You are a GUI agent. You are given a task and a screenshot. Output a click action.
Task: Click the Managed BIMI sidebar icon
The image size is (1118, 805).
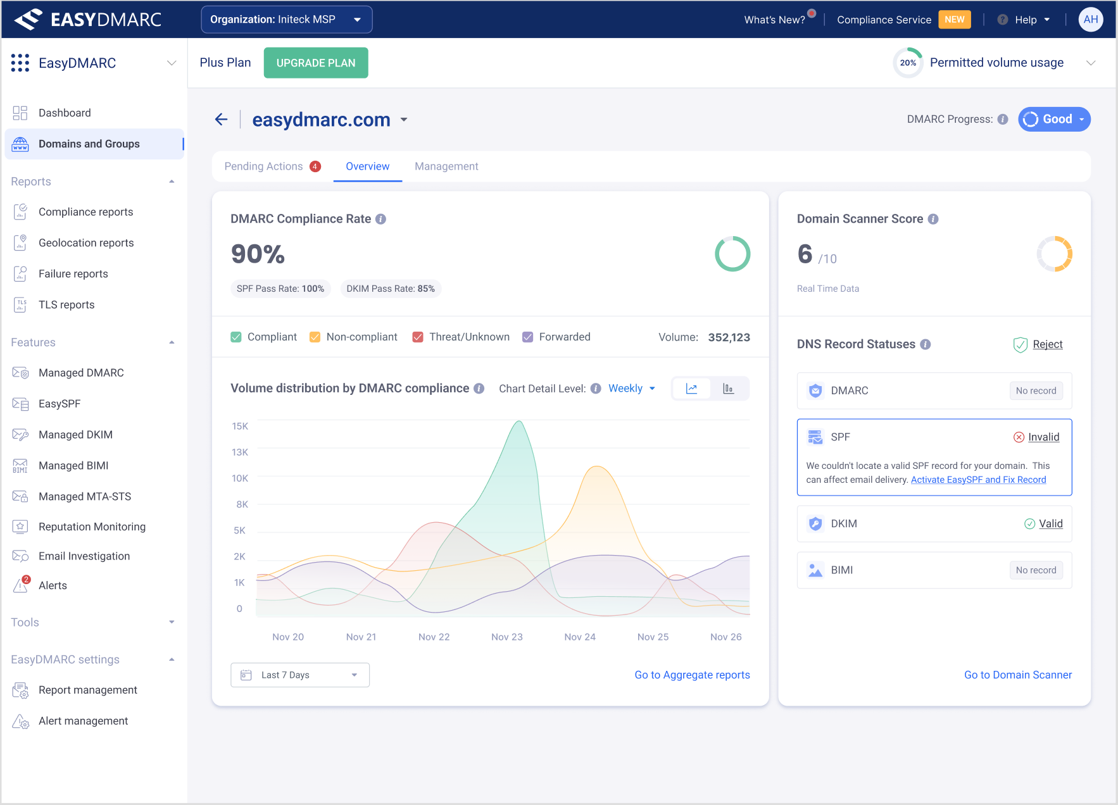tap(20, 466)
